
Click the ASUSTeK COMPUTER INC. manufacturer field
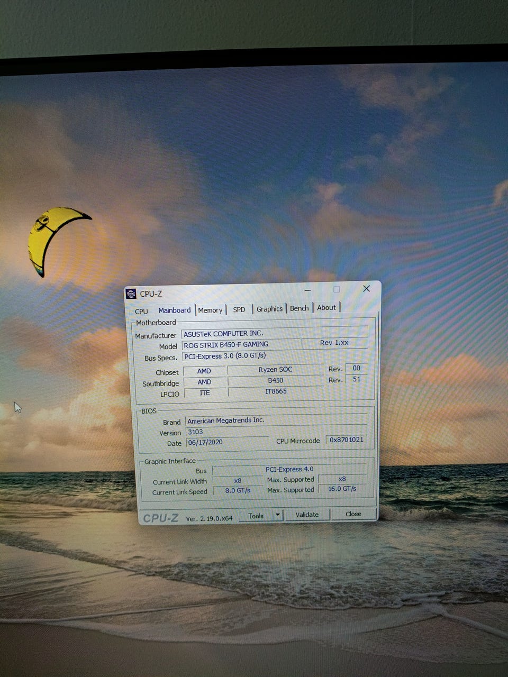click(275, 333)
